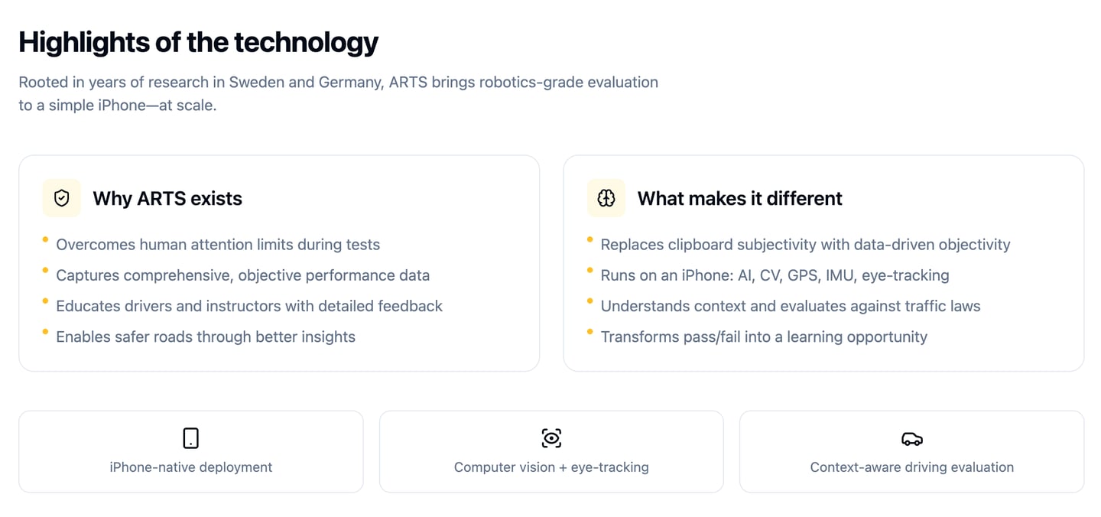Click the brain icon beside What makes it different

(x=606, y=199)
